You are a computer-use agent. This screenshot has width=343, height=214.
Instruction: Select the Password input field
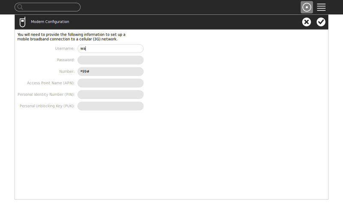click(x=110, y=60)
